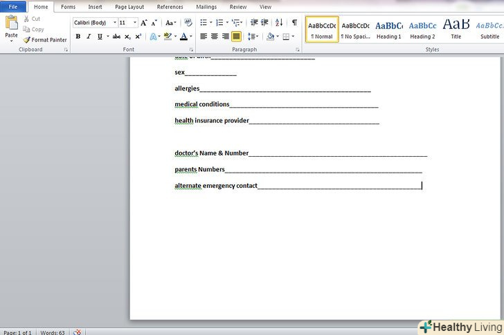This screenshot has height=335, width=504.
Task: Toggle bold formatting
Action: (x=78, y=37)
